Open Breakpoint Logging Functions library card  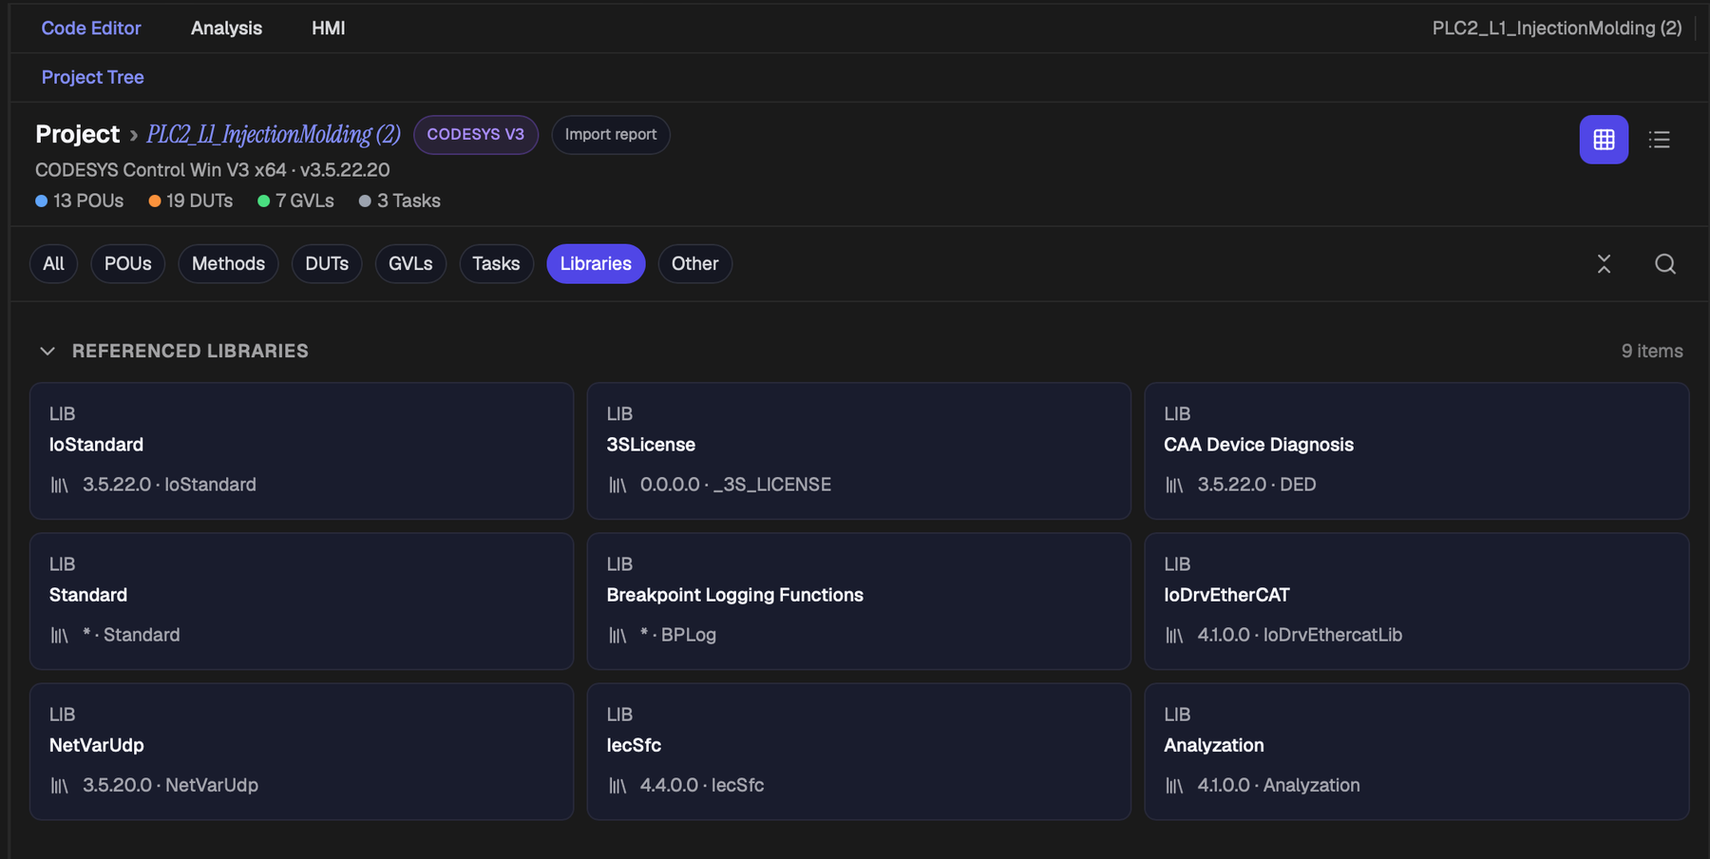859,601
